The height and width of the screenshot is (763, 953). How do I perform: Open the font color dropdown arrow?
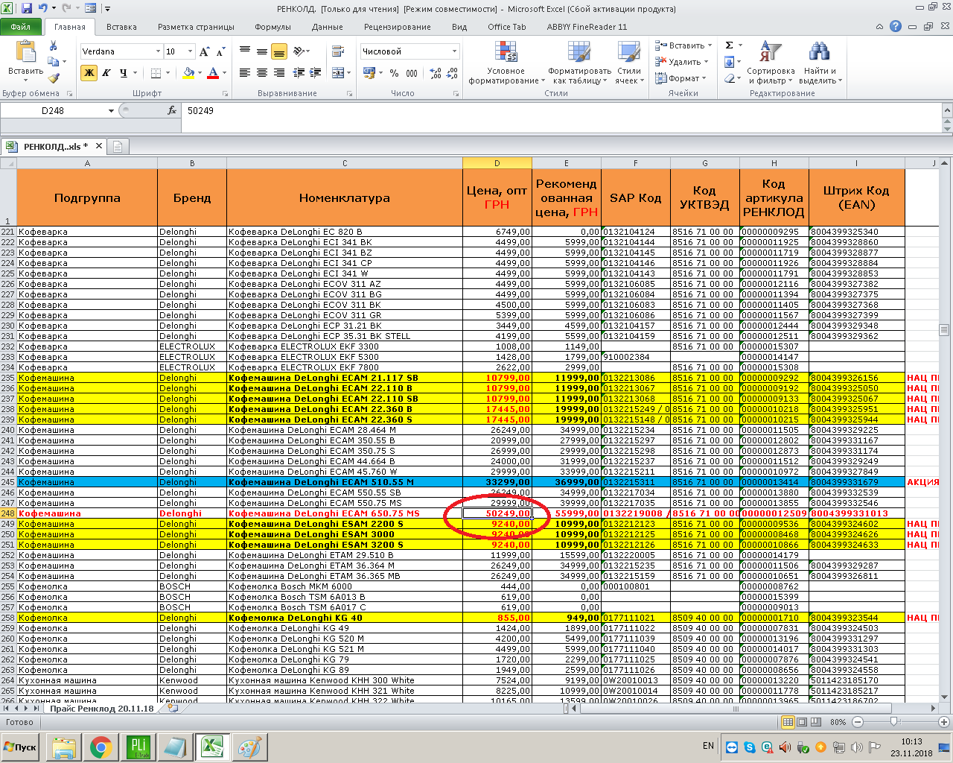pyautogui.click(x=225, y=73)
